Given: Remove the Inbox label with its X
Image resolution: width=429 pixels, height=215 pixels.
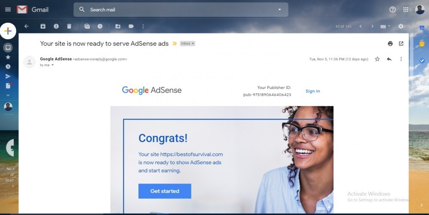Looking at the screenshot, I should pos(193,43).
